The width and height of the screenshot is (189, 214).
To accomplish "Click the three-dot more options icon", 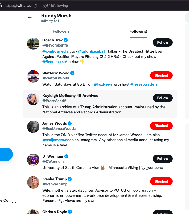I will (x=14, y=203).
